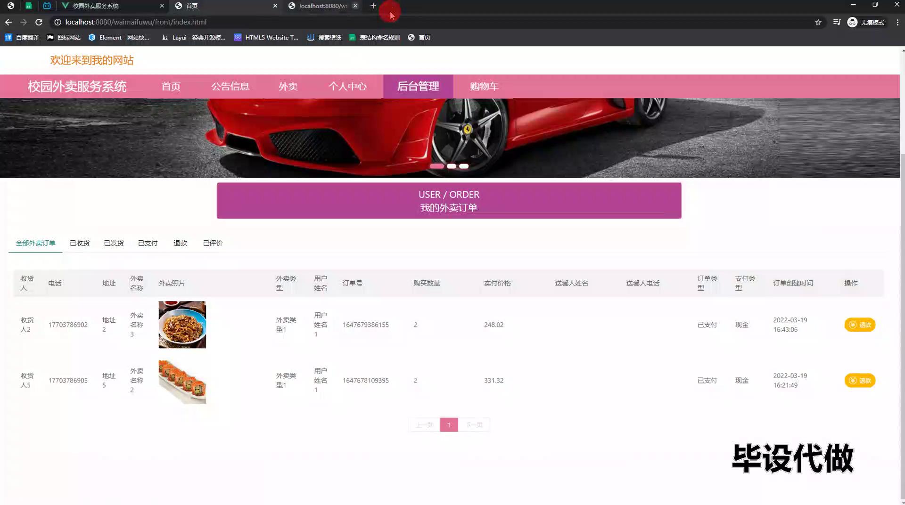The width and height of the screenshot is (905, 505).
Task: Go to 购物车 in the navigation bar
Action: tap(484, 87)
